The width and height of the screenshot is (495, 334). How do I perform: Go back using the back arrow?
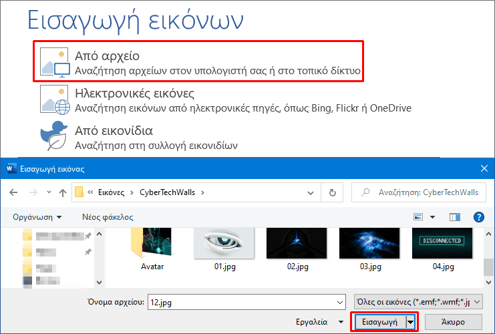coord(15,193)
